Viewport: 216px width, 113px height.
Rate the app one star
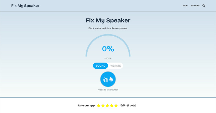pyautogui.click(x=98, y=106)
